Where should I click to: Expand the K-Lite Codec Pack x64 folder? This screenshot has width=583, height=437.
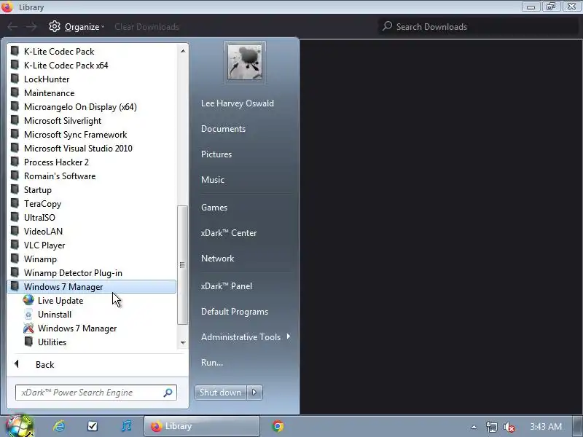(91, 65)
